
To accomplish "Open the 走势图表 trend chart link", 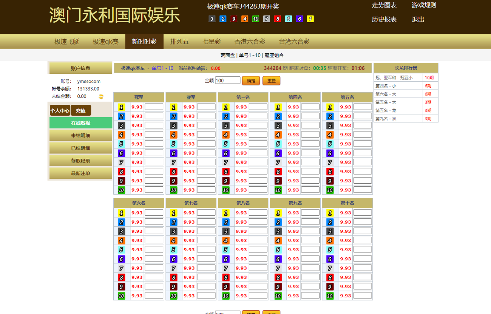I will [384, 5].
